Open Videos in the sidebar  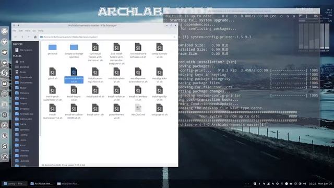pyautogui.click(x=21, y=98)
